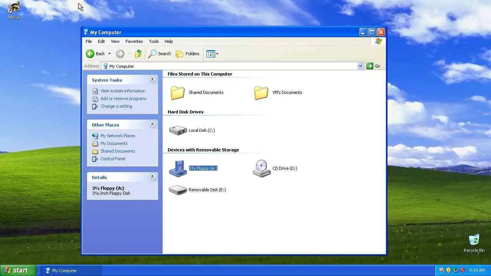Select the CD Drive (D:) icon
Viewport: 491px width, 276px height.
point(262,168)
